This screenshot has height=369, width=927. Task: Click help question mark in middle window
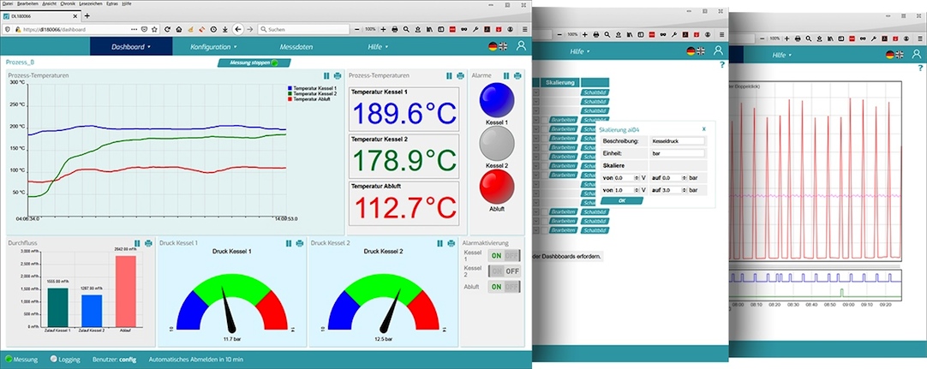(722, 66)
